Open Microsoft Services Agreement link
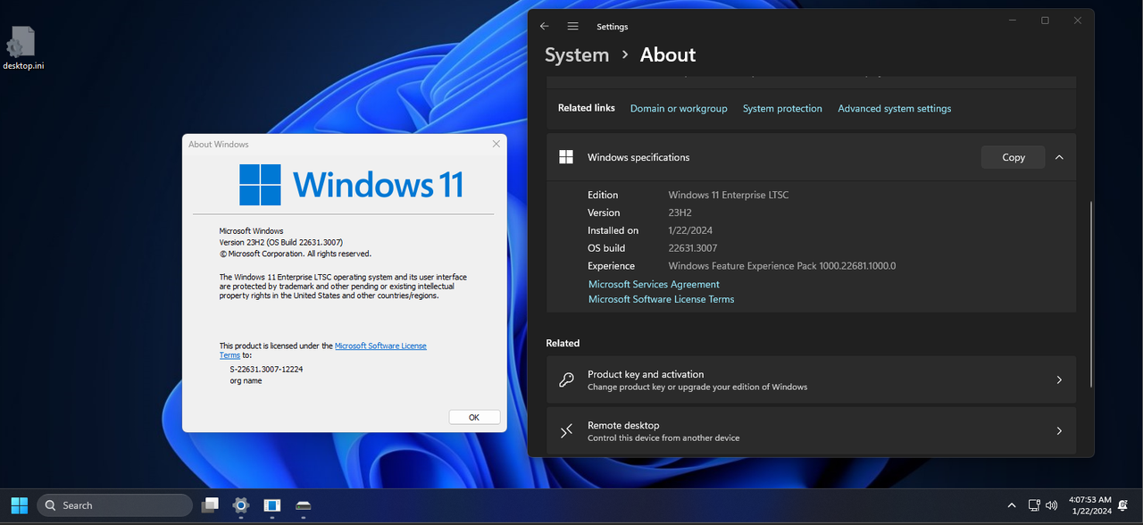The width and height of the screenshot is (1143, 525). point(654,284)
